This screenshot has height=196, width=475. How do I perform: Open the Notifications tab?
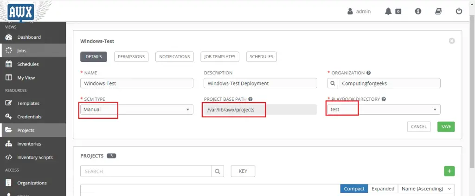(174, 57)
